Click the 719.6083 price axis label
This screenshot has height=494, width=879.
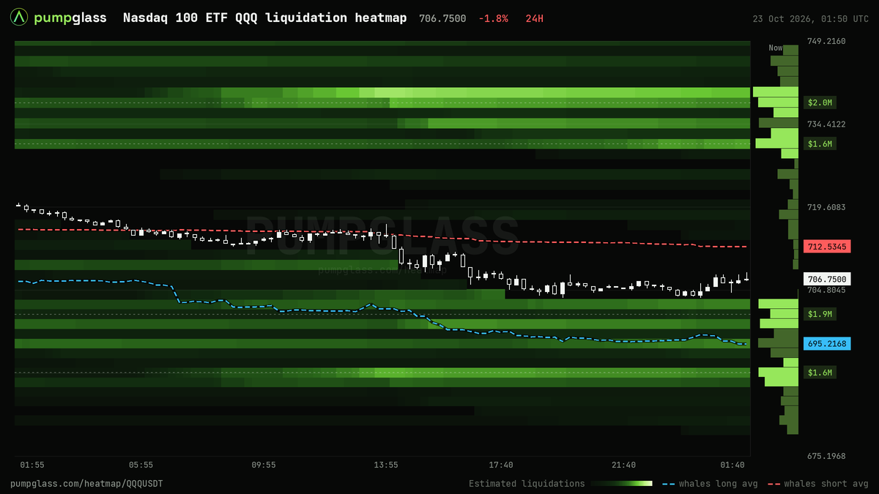826,207
